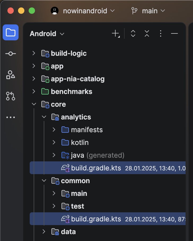Select the manifests row label

tap(87, 130)
